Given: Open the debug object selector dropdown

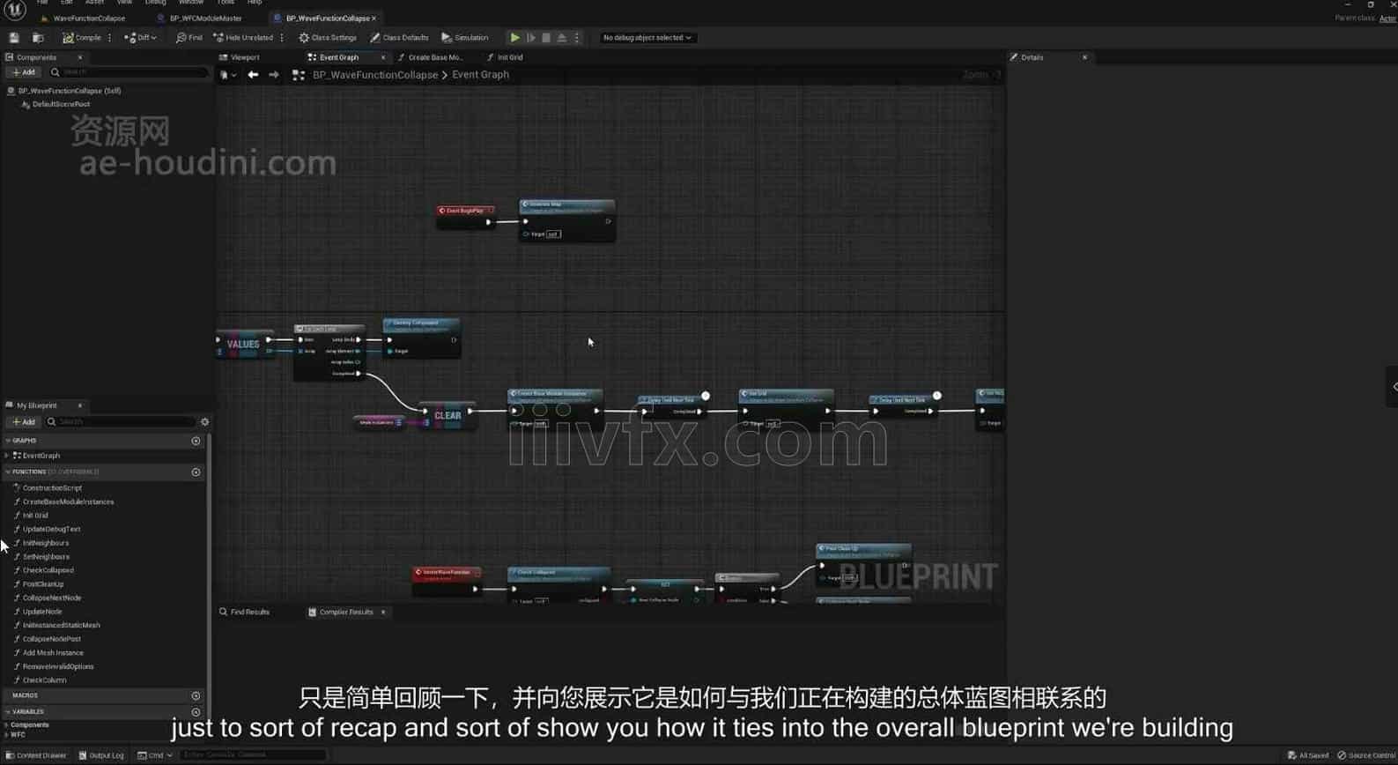Looking at the screenshot, I should click(647, 38).
